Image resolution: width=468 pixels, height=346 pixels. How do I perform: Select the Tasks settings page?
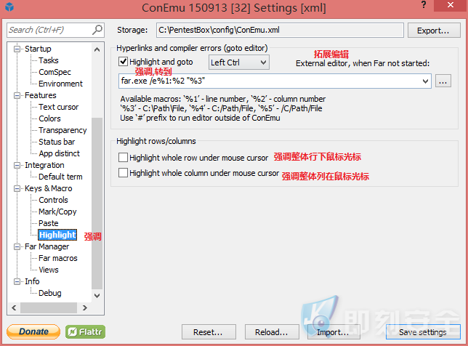pyautogui.click(x=49, y=60)
